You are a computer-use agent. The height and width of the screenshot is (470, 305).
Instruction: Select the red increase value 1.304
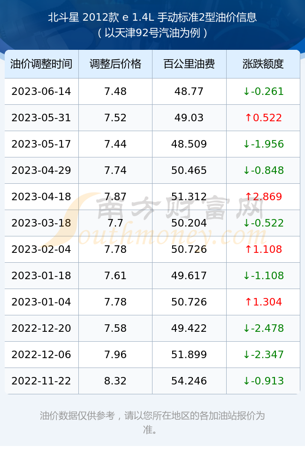point(263,302)
